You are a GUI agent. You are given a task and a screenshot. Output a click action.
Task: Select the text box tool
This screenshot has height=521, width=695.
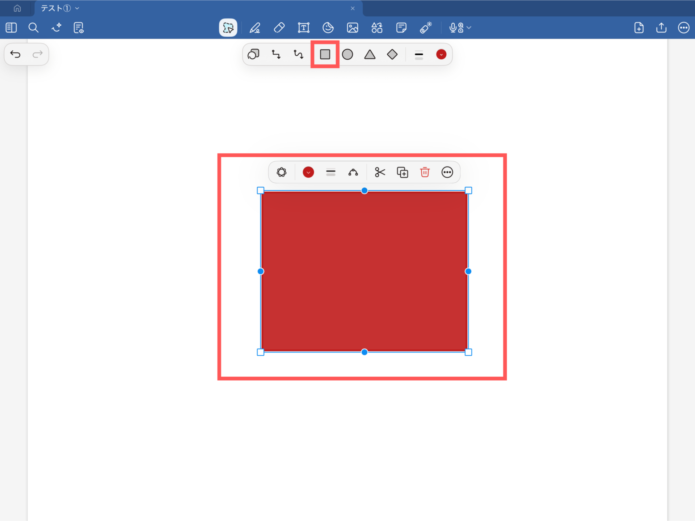pyautogui.click(x=303, y=28)
